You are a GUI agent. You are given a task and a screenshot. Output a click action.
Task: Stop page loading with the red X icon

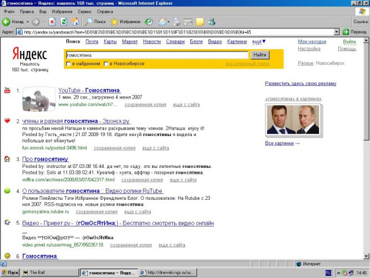tap(52, 22)
